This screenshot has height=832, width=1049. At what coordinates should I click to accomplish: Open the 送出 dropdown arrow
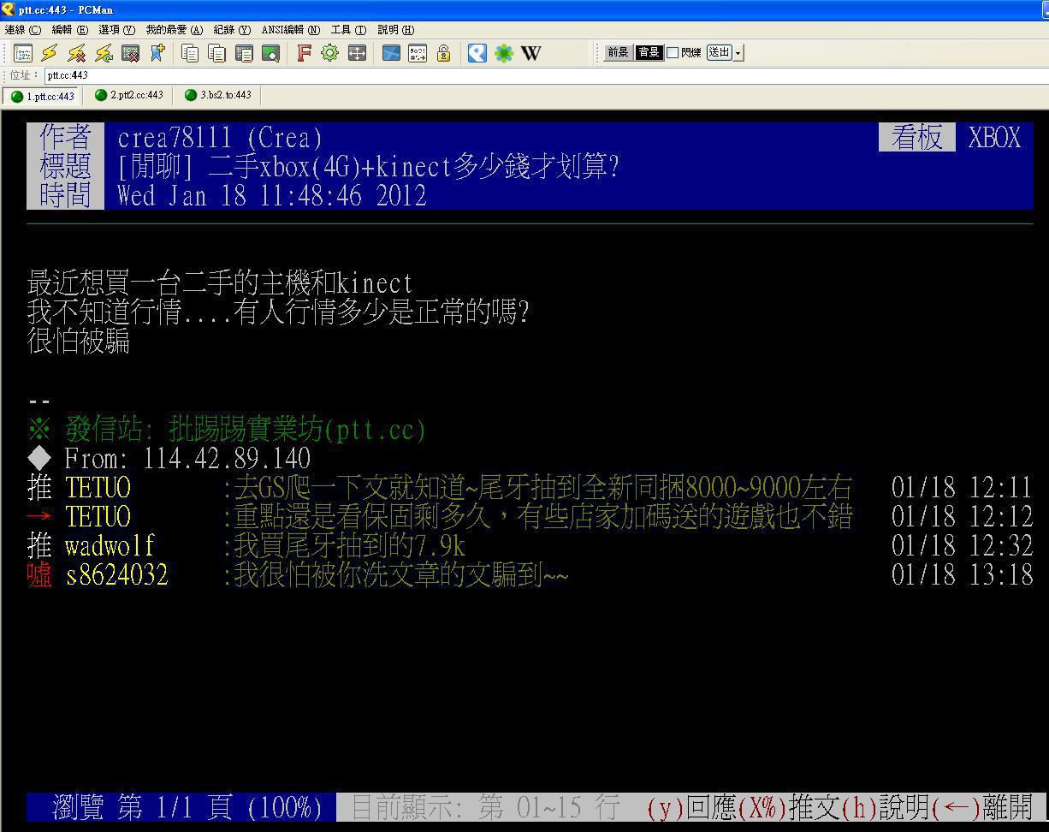[738, 53]
